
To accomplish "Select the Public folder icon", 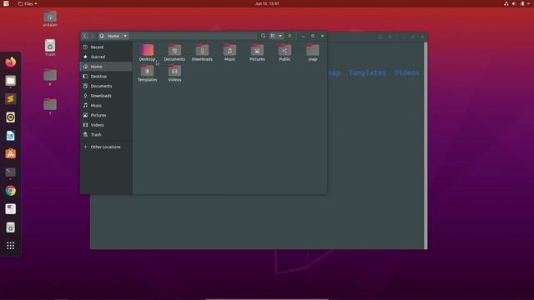I will tap(285, 50).
